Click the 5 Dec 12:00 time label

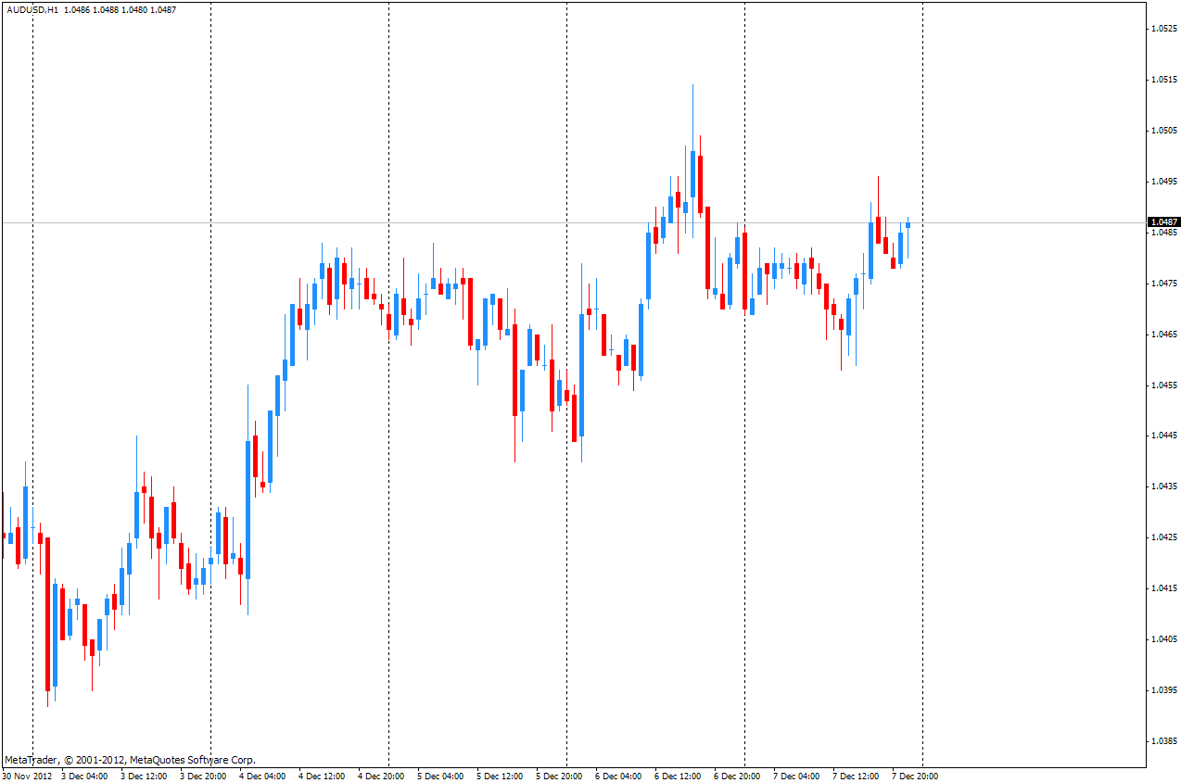pyautogui.click(x=500, y=776)
